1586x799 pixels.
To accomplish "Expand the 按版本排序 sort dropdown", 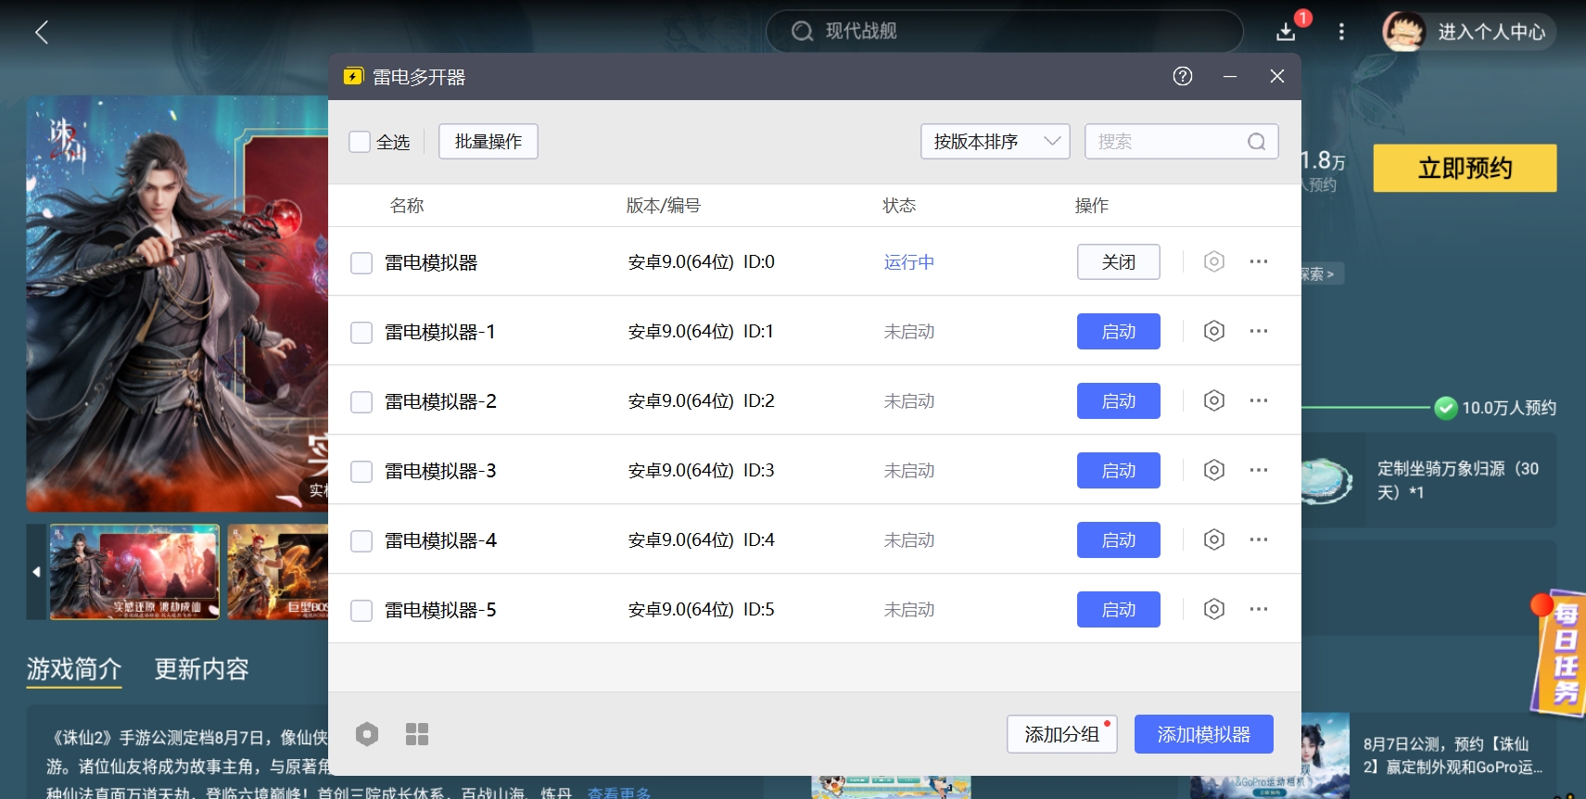I will [x=995, y=142].
